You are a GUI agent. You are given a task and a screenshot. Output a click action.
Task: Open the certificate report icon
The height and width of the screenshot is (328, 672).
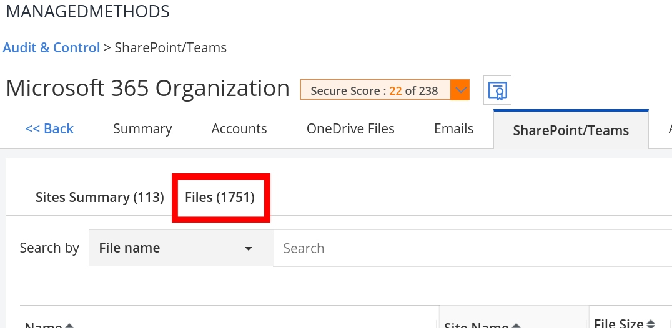point(498,91)
